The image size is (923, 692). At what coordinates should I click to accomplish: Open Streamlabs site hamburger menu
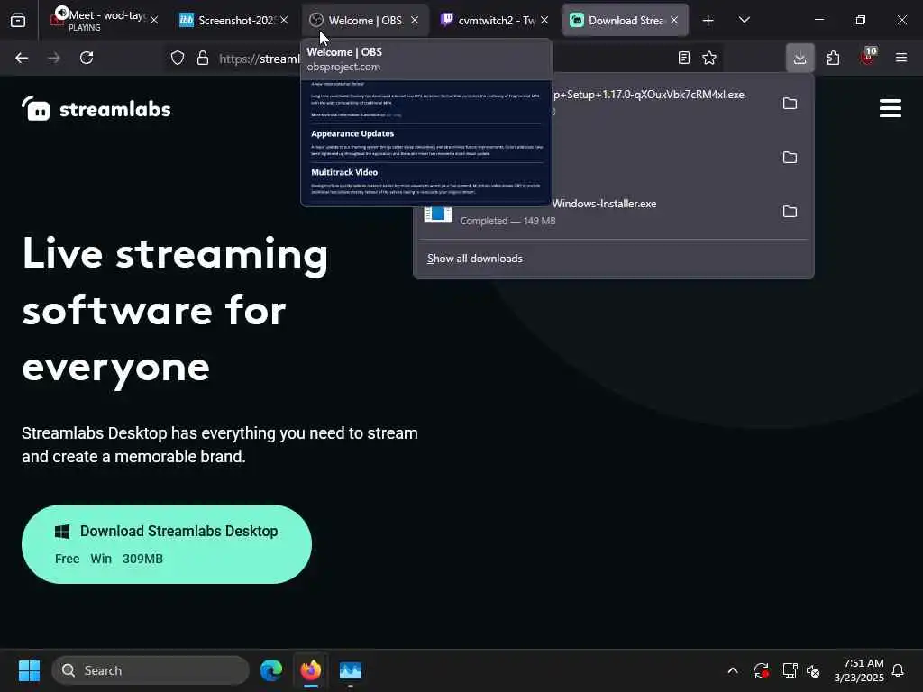890,108
